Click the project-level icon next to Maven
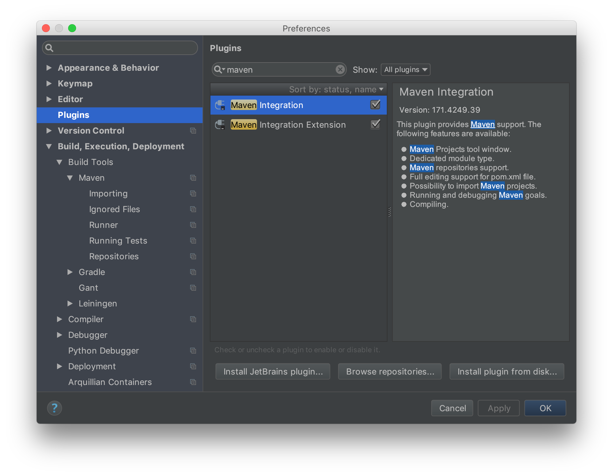The height and width of the screenshot is (476, 613). click(193, 178)
